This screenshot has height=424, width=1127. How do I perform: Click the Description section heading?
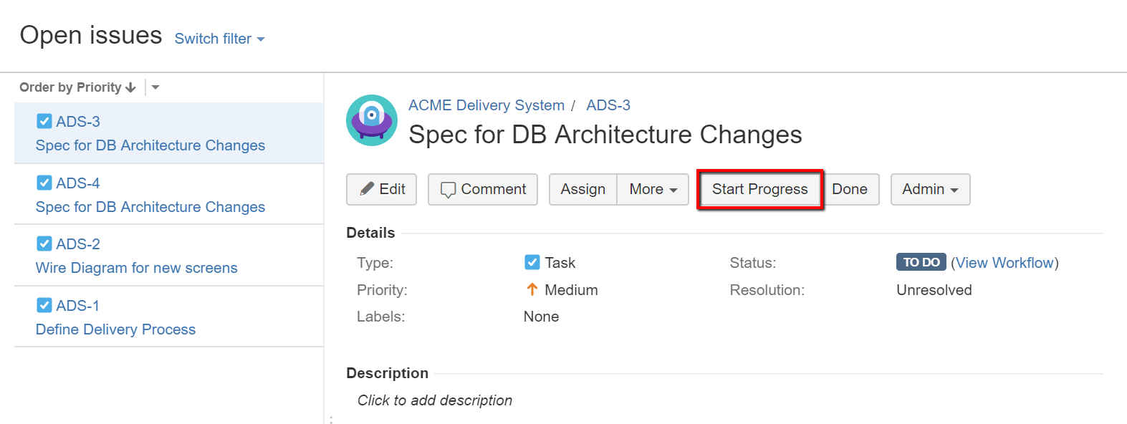coord(388,373)
